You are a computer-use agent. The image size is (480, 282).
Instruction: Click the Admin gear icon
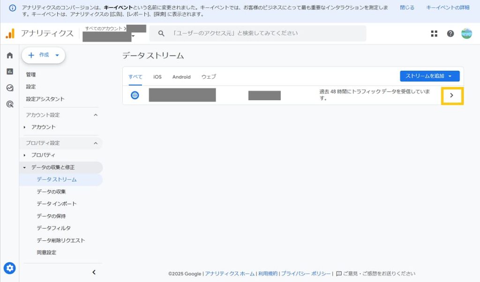9,268
